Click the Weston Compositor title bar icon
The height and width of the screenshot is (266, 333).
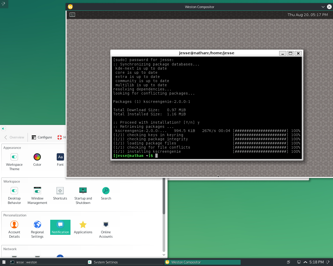70,7
